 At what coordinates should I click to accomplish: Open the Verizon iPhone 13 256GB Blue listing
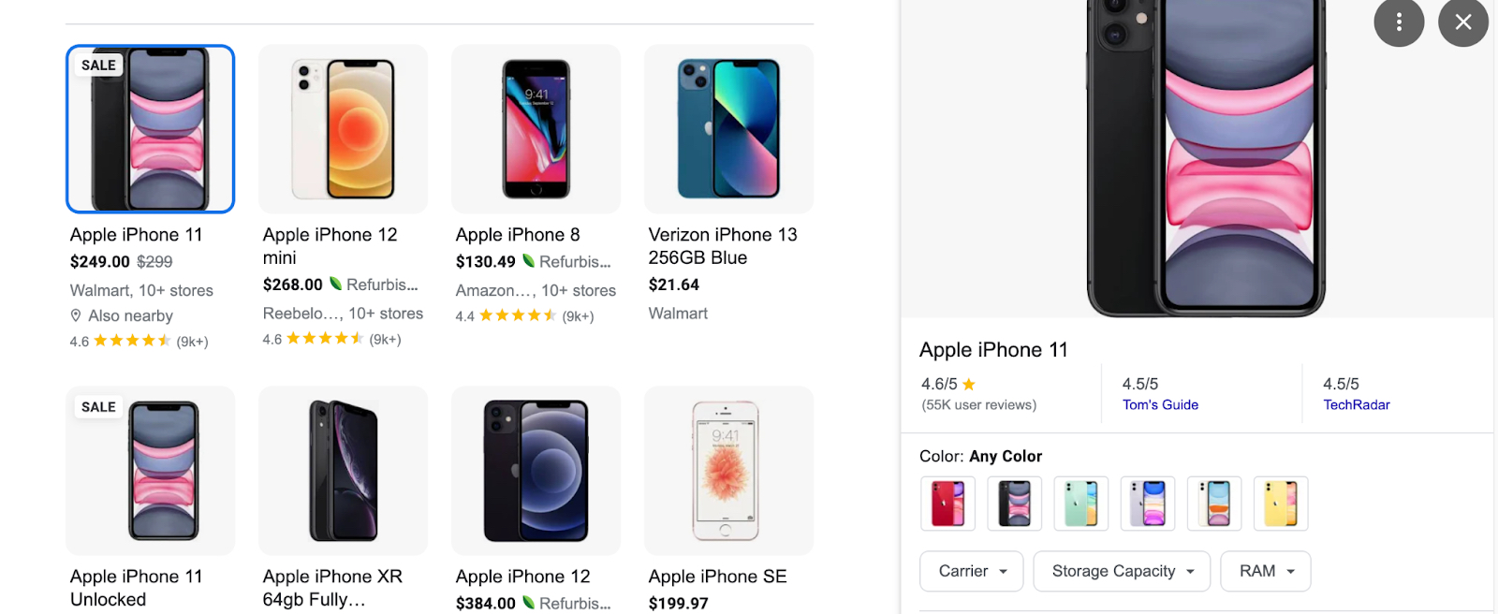[723, 245]
